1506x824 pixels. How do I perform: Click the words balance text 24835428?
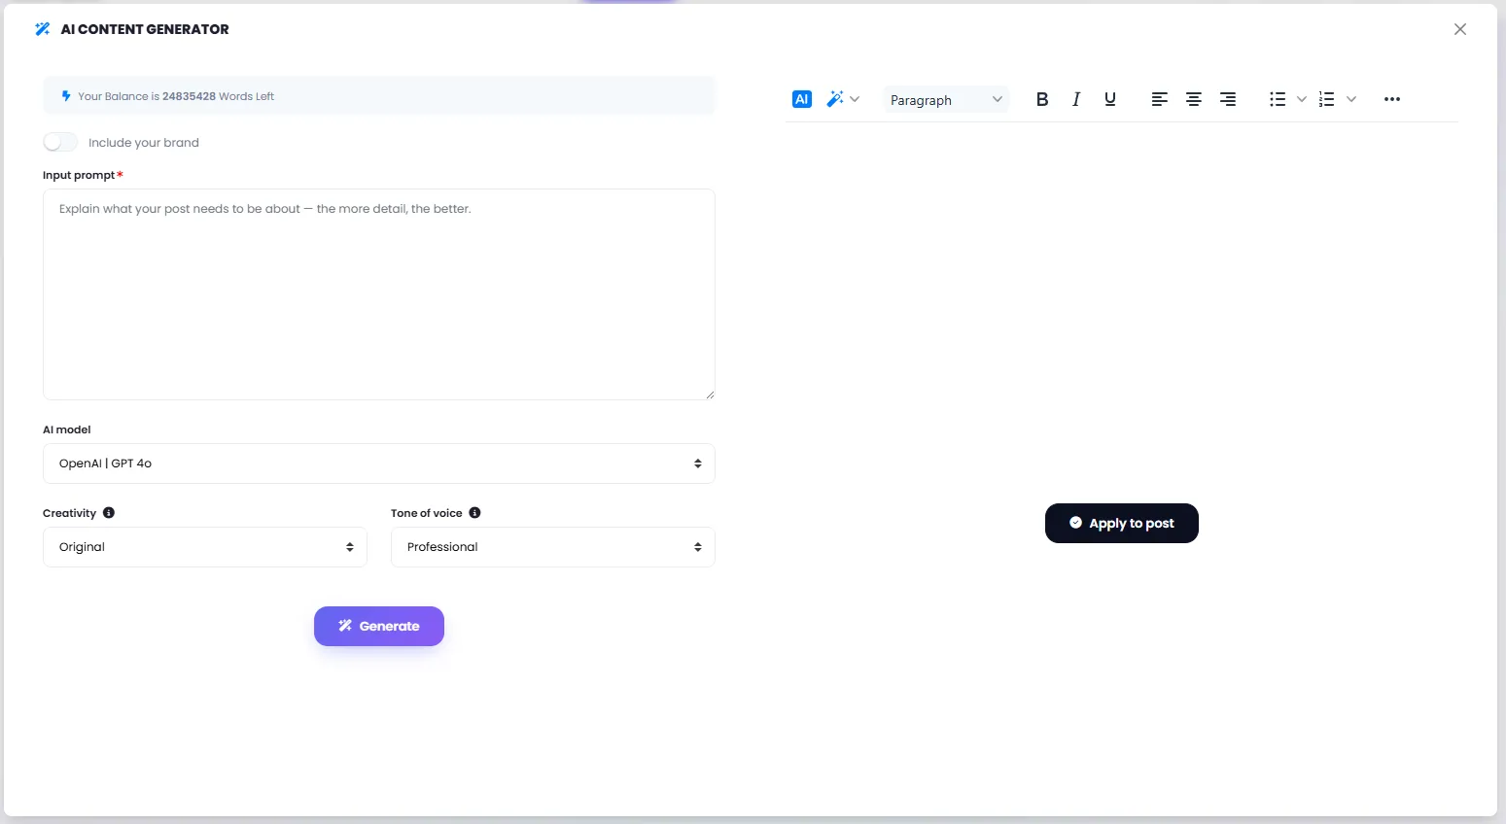pos(189,96)
